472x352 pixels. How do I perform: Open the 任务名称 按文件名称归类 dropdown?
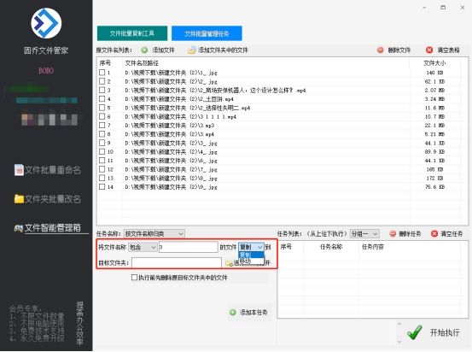[154, 233]
